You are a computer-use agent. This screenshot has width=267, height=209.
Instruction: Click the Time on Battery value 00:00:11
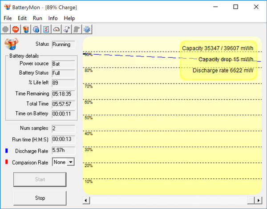[63, 114]
